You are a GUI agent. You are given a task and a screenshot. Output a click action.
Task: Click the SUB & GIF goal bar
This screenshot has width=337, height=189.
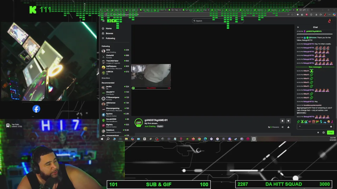tap(159, 184)
